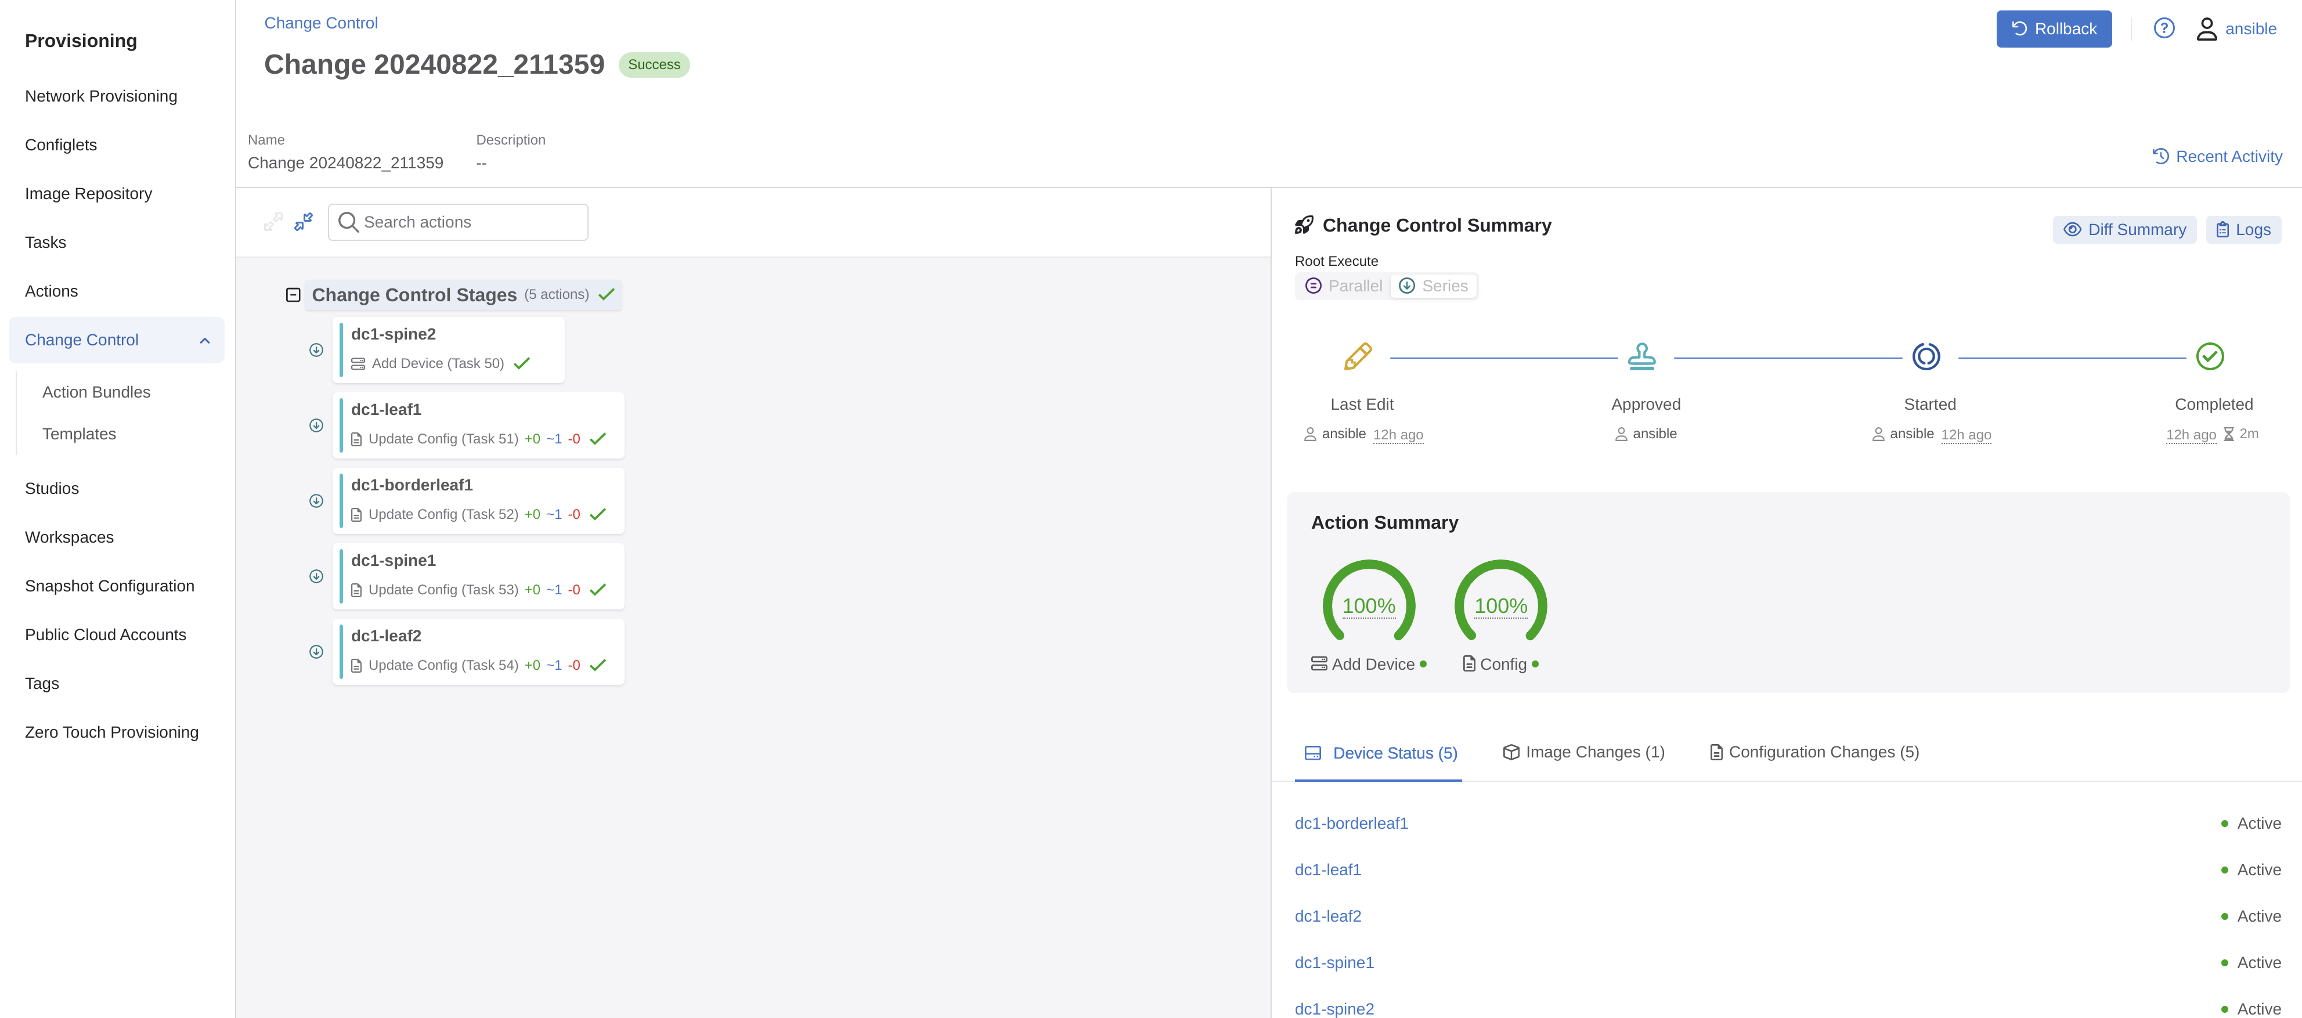
Task: Click the Change Control Summary rocket icon
Action: 1304,225
